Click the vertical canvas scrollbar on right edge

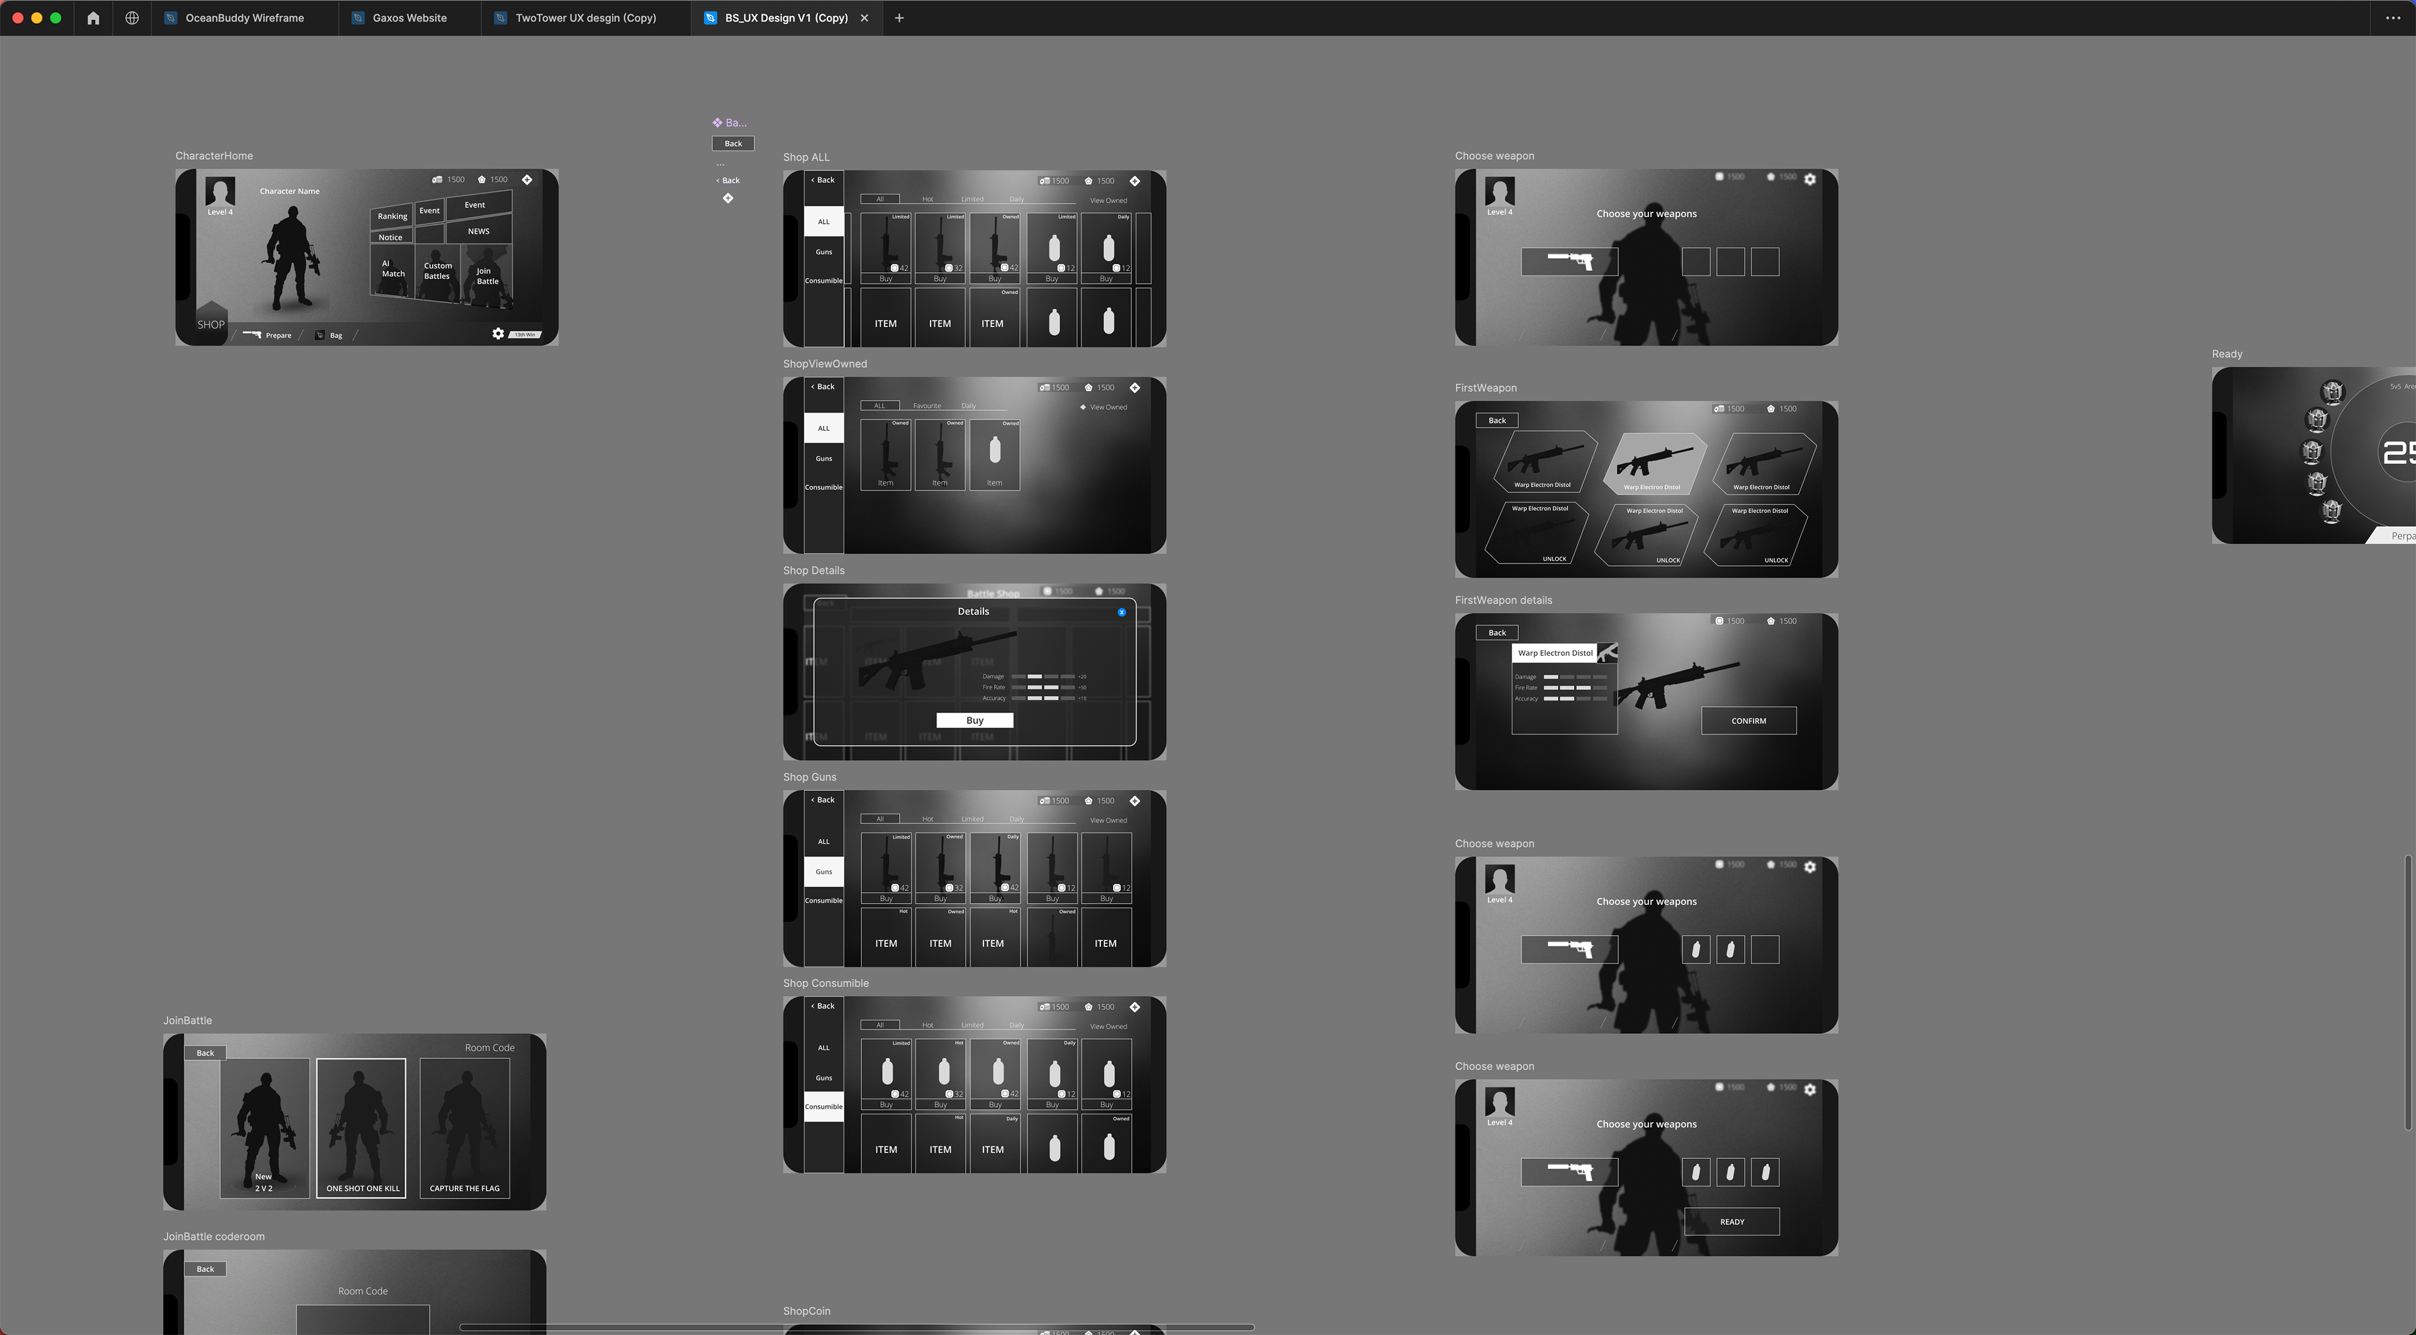tap(2408, 992)
